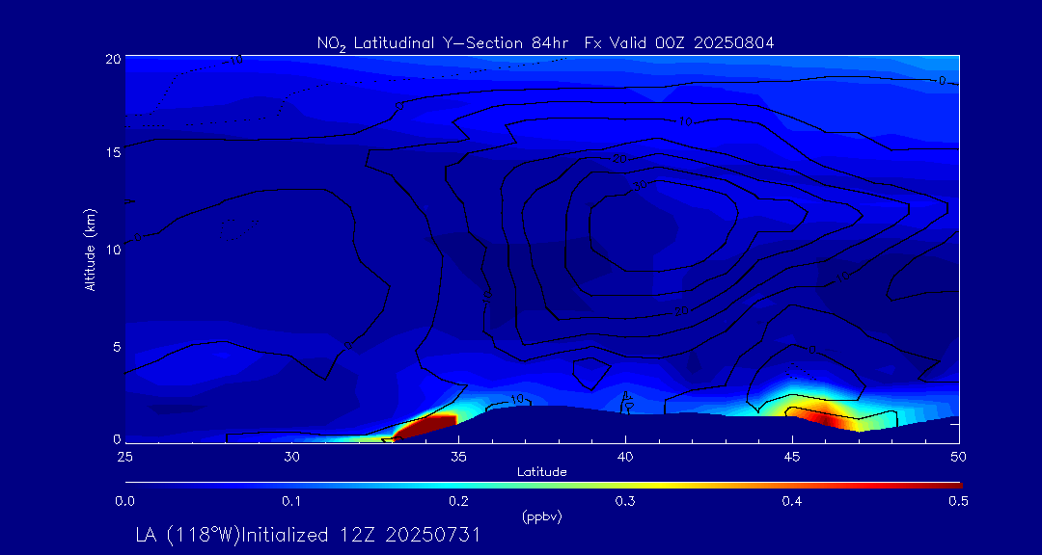Click the 0.5 color bar label
This screenshot has height=555, width=1042.
(959, 502)
